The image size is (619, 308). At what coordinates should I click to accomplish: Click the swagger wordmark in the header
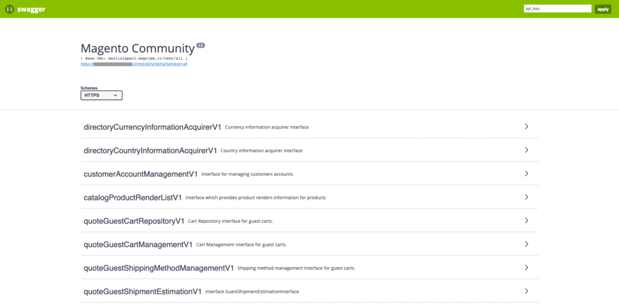(x=31, y=9)
